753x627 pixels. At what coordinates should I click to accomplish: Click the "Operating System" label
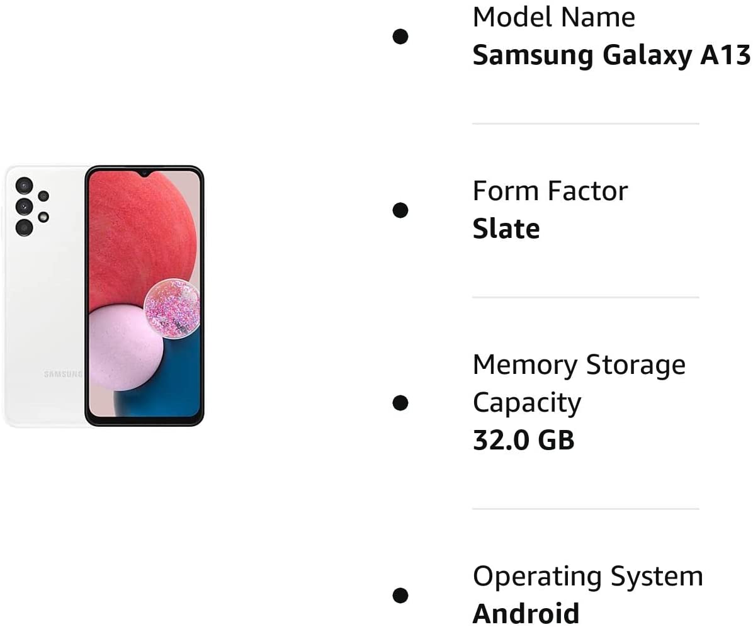587,576
